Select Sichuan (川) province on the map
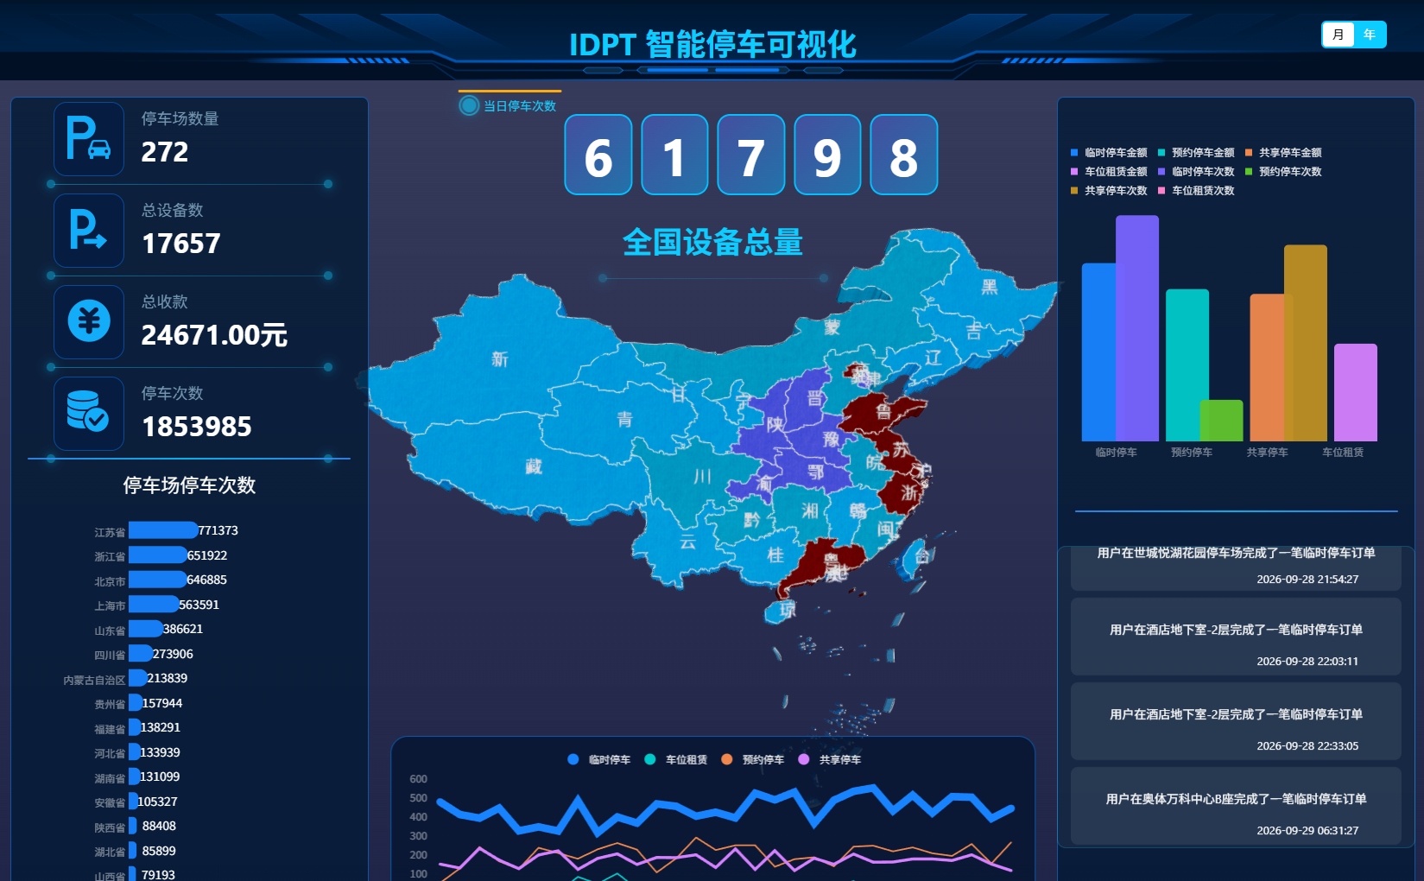The width and height of the screenshot is (1424, 881). click(701, 477)
